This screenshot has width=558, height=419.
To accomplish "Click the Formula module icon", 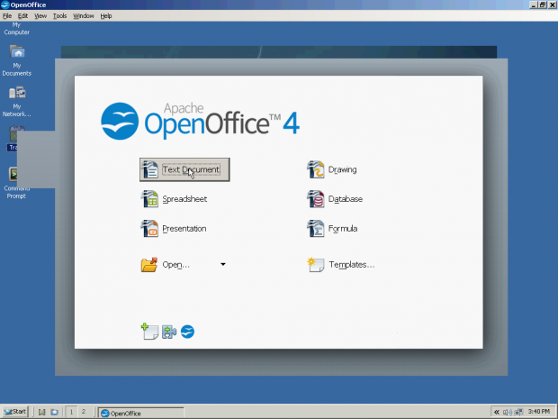I will pos(316,228).
